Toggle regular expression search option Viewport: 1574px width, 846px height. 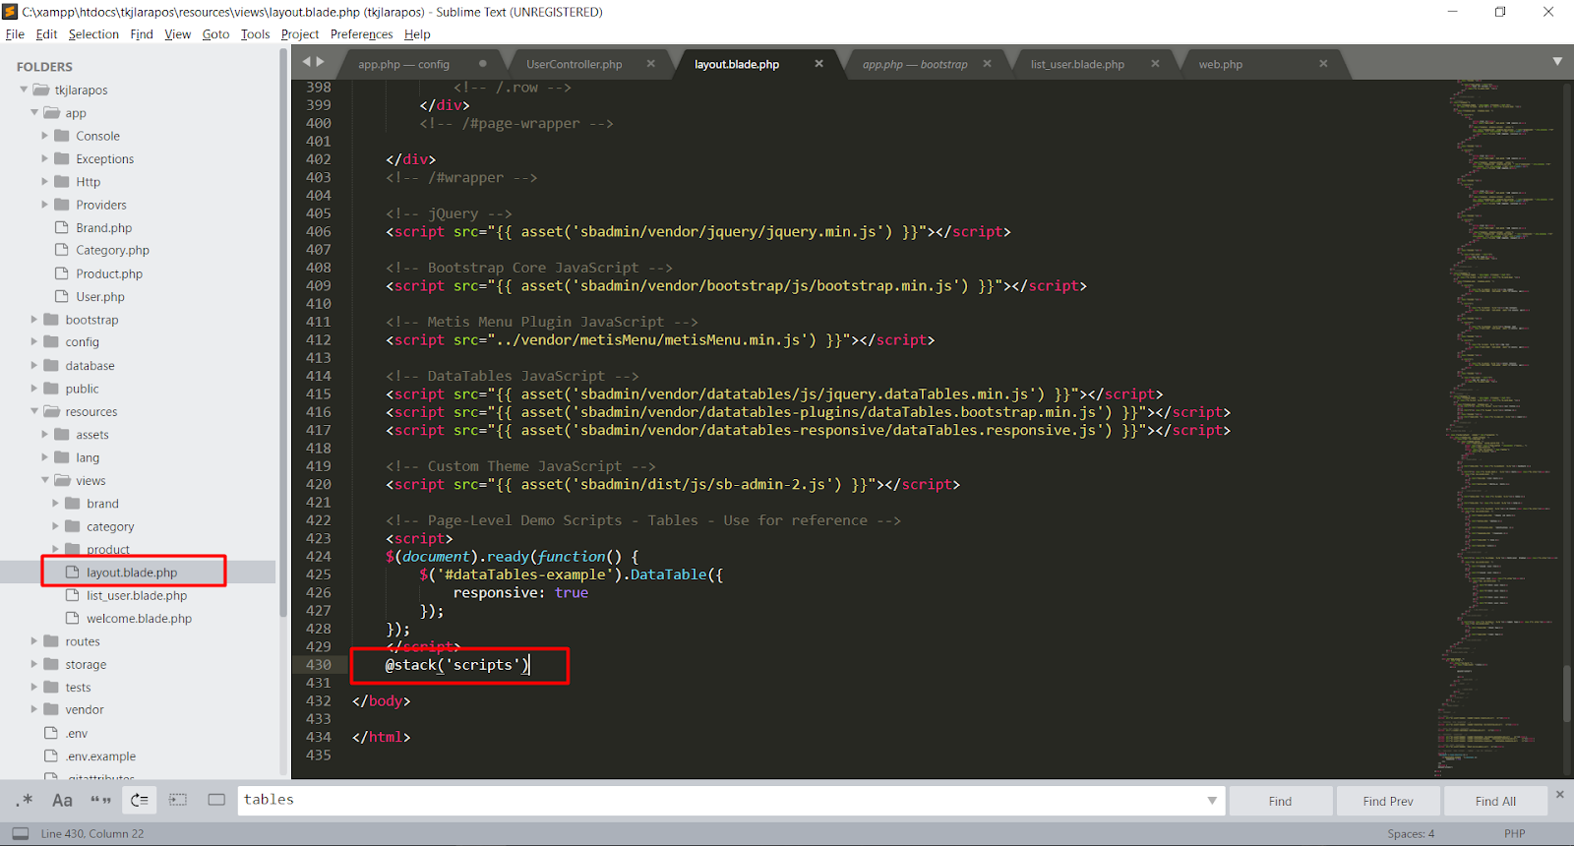[25, 800]
